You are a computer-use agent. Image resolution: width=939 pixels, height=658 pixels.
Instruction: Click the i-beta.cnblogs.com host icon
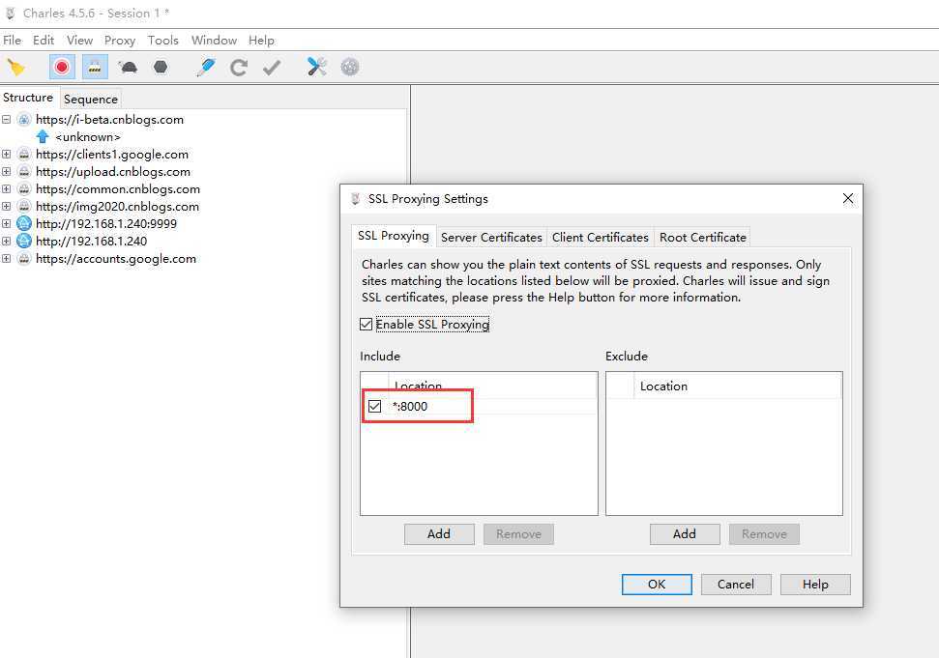pos(24,120)
